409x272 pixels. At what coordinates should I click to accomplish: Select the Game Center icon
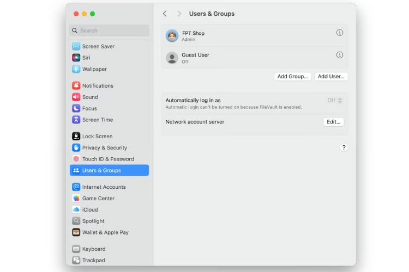point(76,199)
